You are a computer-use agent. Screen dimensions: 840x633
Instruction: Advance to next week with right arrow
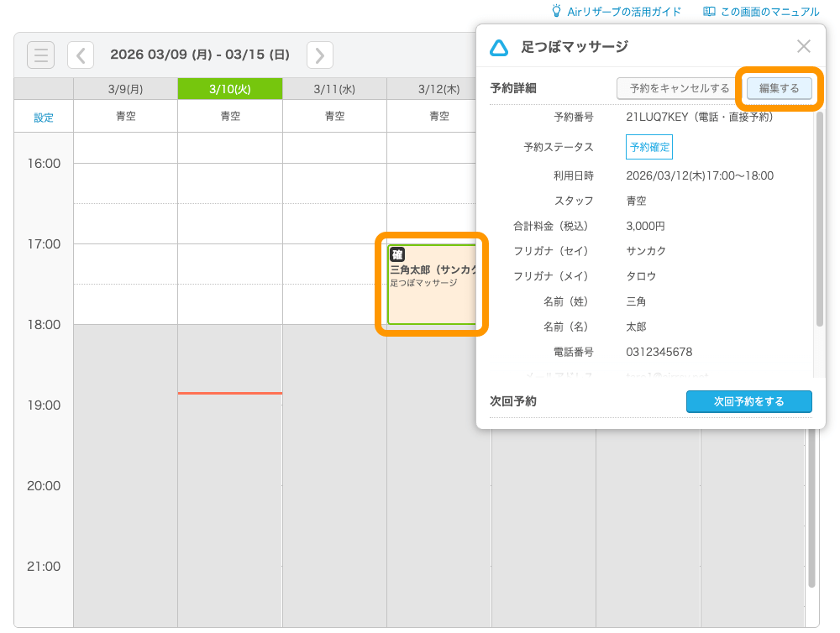[319, 55]
